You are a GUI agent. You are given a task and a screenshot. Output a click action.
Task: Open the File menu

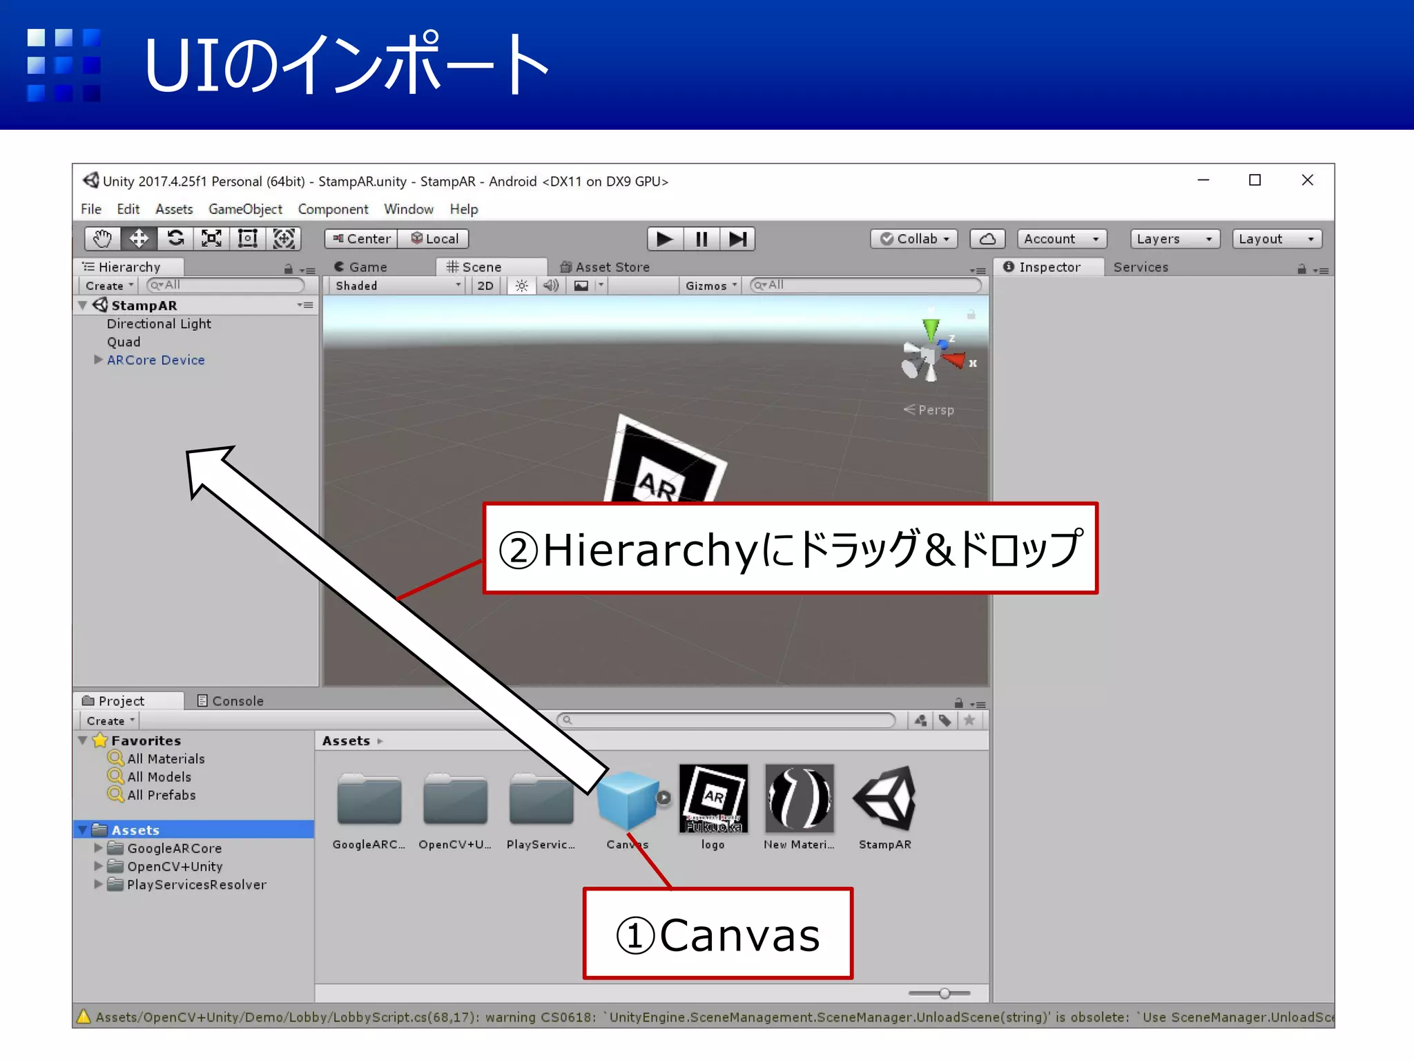pos(91,209)
